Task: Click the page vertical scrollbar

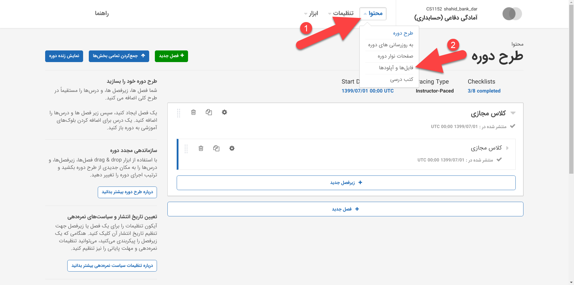Action: tap(571, 90)
